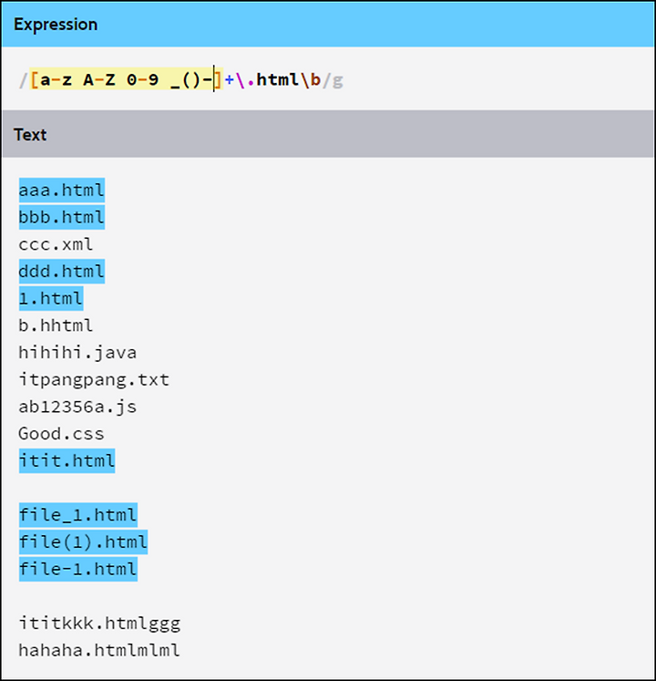Click the 'g' flag at expression end
Screen dimensions: 656x681
point(338,80)
